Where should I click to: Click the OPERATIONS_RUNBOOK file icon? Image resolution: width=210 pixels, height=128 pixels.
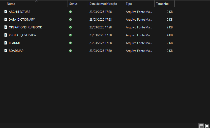coord(6,27)
